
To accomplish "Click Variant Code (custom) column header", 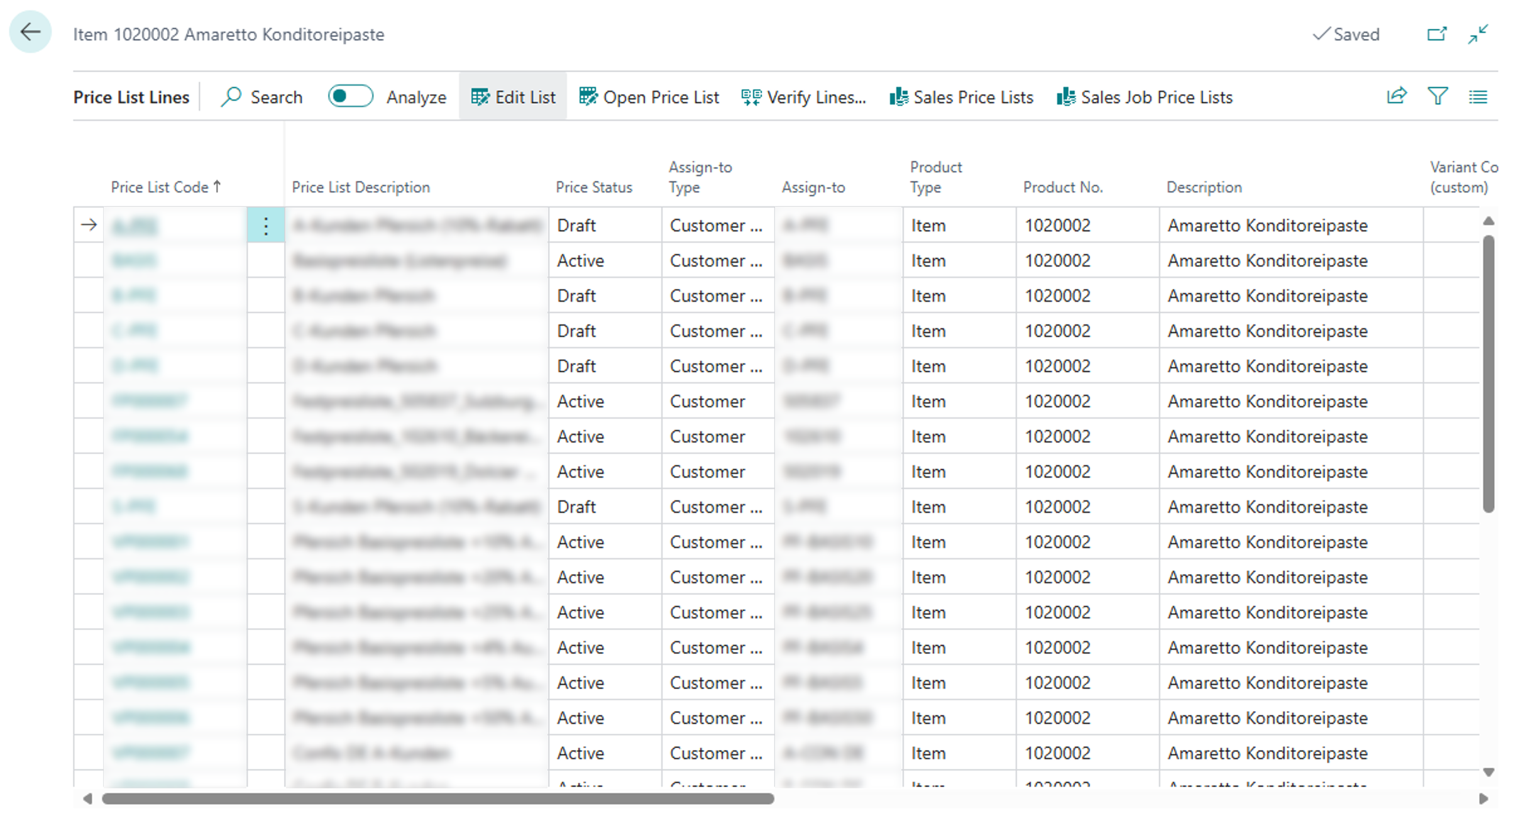I will [x=1463, y=177].
